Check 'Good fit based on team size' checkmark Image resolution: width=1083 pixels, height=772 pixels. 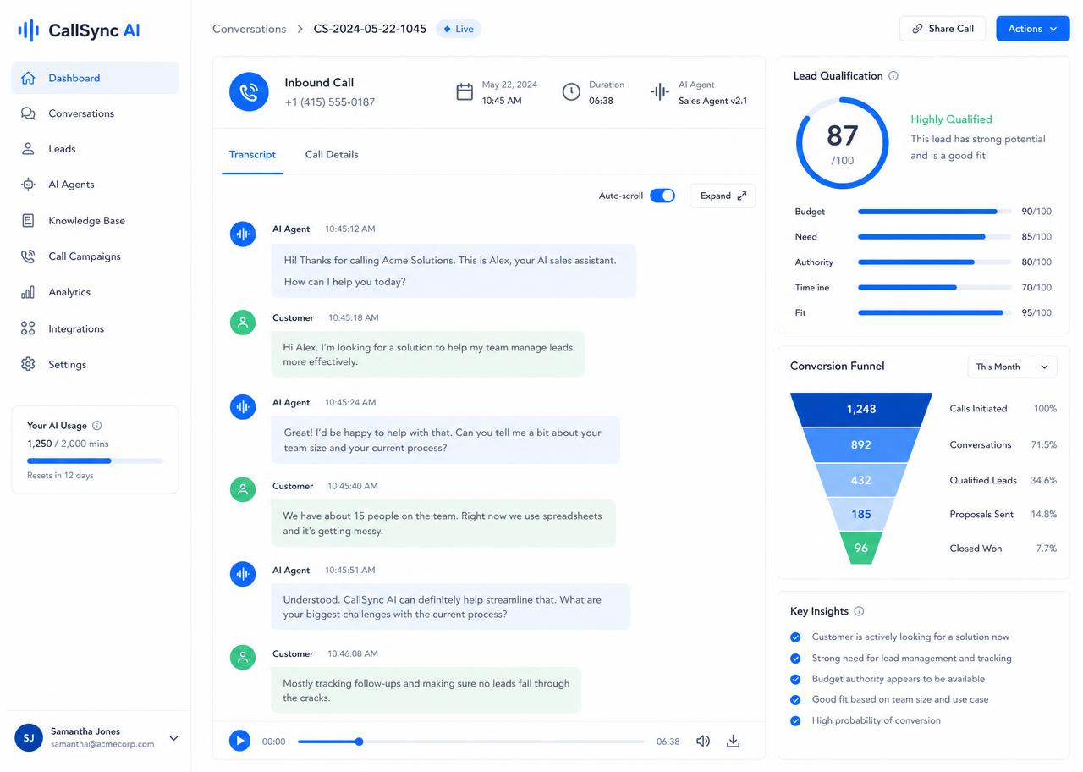(795, 700)
